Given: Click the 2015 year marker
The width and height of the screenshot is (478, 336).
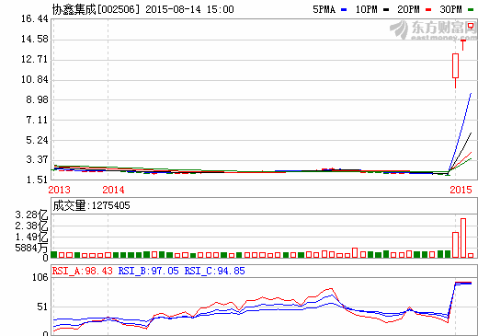Looking at the screenshot, I should pyautogui.click(x=461, y=190).
